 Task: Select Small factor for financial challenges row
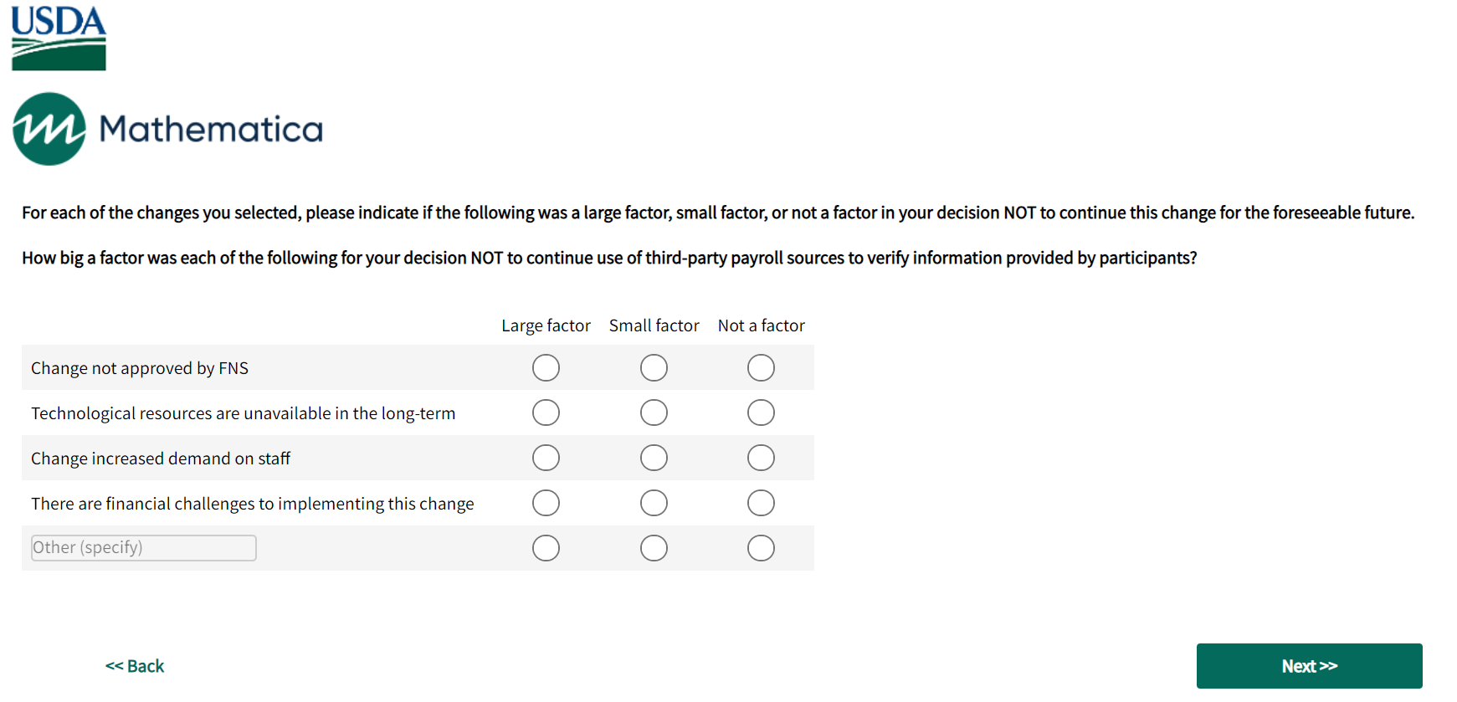click(x=654, y=503)
